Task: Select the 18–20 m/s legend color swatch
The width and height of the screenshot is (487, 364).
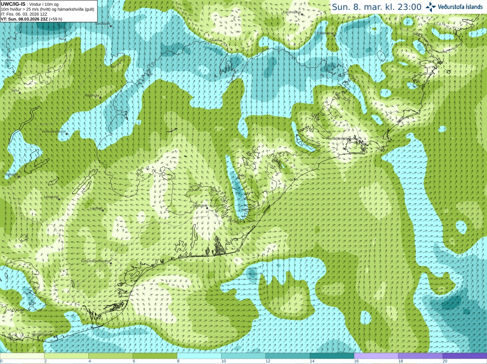Action: 420,356
